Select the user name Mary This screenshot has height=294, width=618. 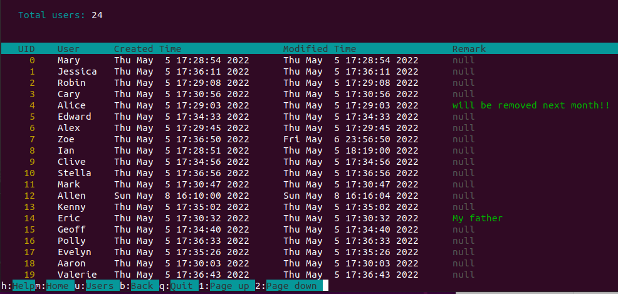[x=68, y=60]
